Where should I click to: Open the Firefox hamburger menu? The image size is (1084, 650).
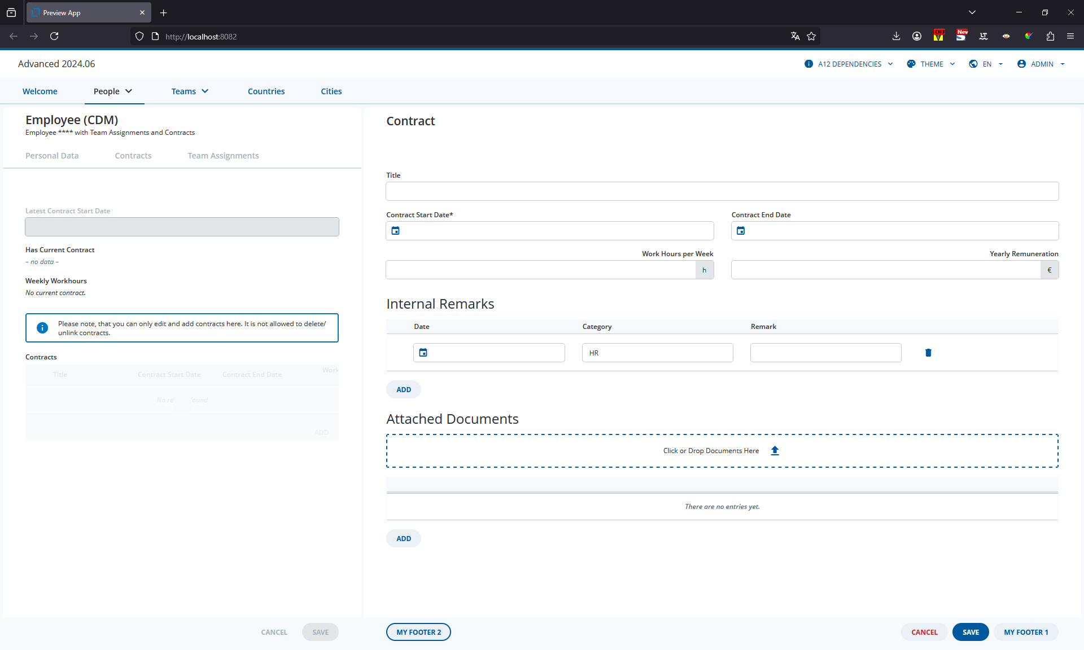pos(1070,36)
